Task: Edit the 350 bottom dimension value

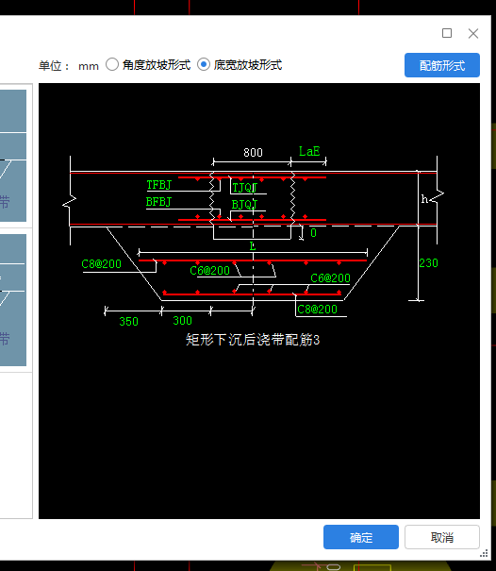Action: 128,322
